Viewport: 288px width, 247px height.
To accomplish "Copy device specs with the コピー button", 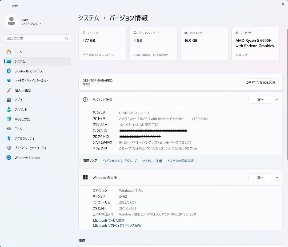I will tap(260, 99).
